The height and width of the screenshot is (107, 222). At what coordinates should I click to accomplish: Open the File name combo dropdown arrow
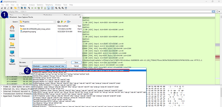coord(65,62)
